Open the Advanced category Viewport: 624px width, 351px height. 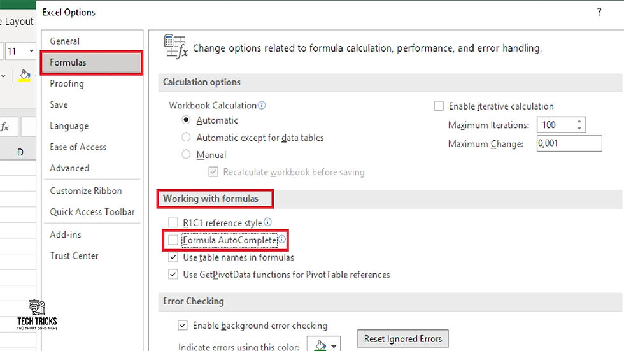pos(92,168)
